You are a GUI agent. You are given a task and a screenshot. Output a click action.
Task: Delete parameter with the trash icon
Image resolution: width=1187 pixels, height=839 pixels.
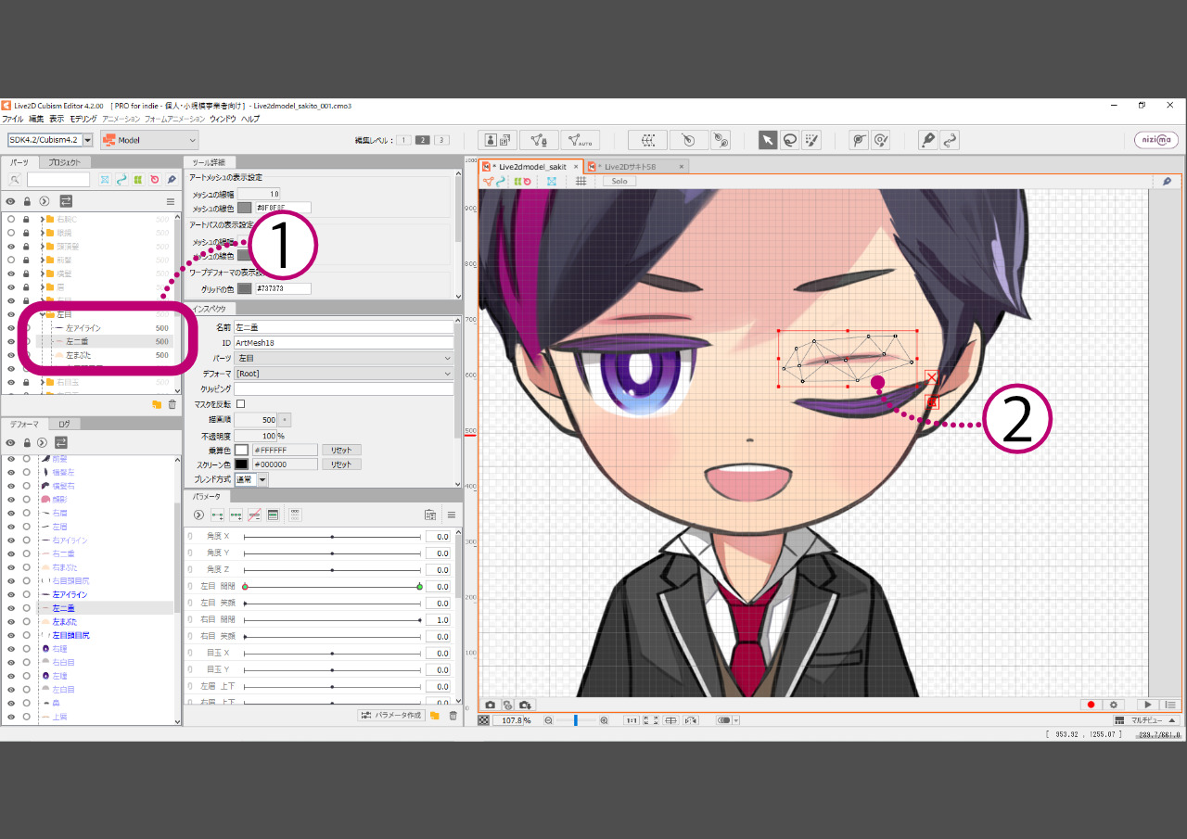pyautogui.click(x=453, y=715)
